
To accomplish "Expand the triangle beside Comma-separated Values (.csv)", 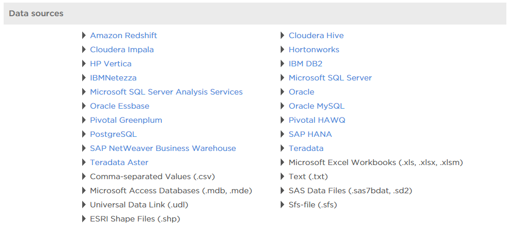I will click(84, 177).
